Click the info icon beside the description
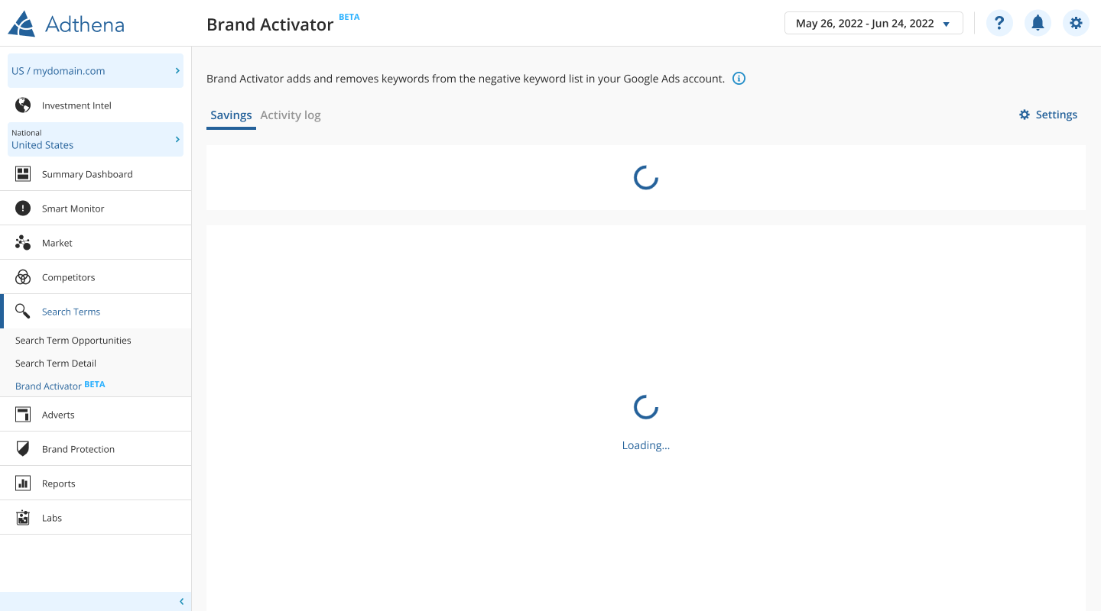This screenshot has height=611, width=1101. [739, 79]
